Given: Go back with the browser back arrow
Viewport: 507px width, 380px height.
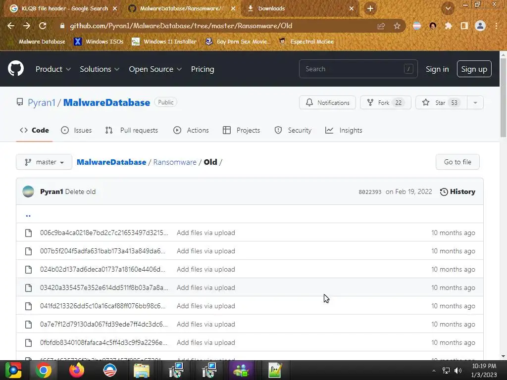Looking at the screenshot, I should [11, 26].
